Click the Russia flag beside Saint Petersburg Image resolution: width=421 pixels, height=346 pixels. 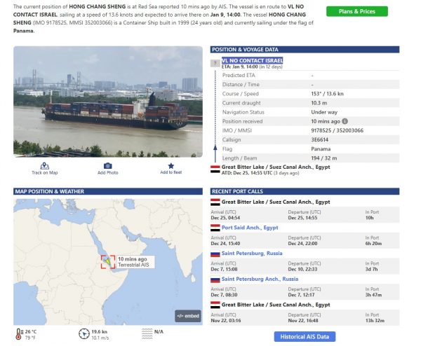tap(215, 254)
